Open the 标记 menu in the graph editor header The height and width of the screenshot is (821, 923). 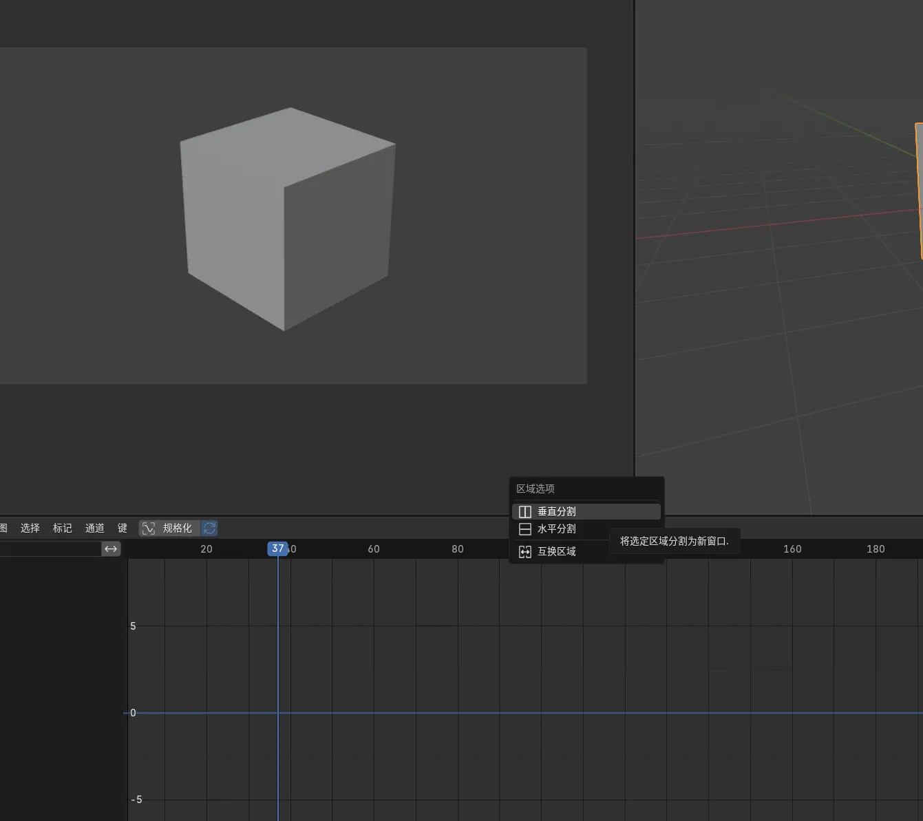[63, 528]
